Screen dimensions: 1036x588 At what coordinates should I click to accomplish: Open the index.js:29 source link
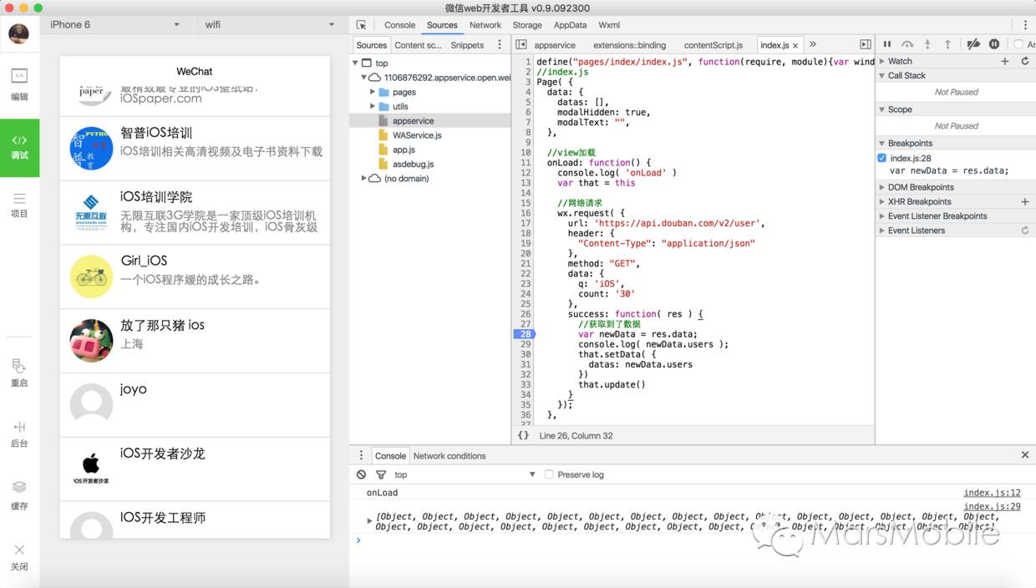tap(992, 506)
